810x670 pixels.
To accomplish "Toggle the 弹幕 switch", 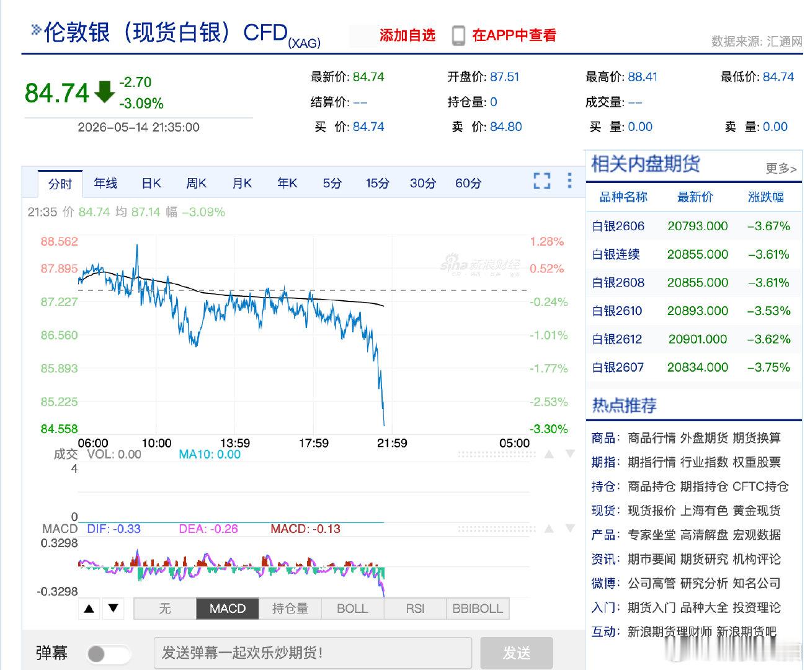I will [x=109, y=654].
